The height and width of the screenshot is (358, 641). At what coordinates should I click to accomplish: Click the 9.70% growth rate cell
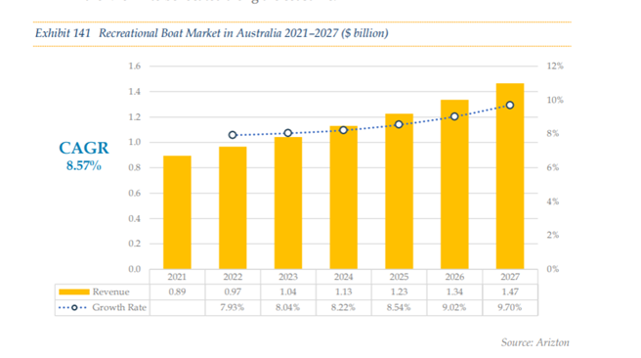(510, 308)
